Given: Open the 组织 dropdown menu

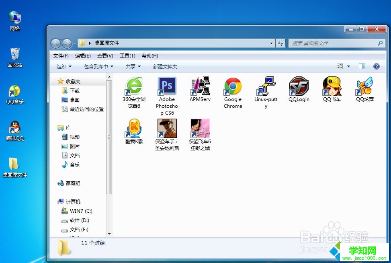Looking at the screenshot, I should 64,67.
